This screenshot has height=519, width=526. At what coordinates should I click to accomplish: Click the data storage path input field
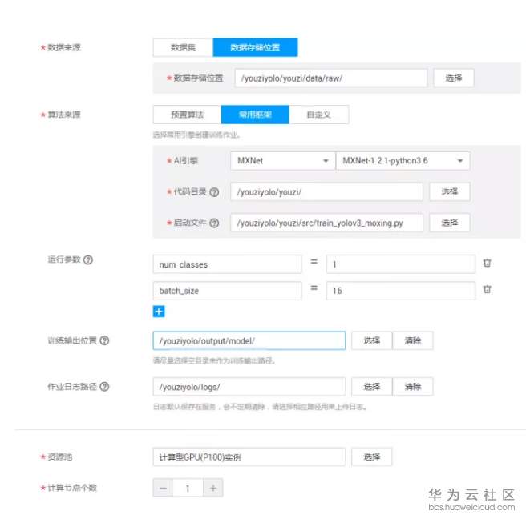click(x=331, y=78)
